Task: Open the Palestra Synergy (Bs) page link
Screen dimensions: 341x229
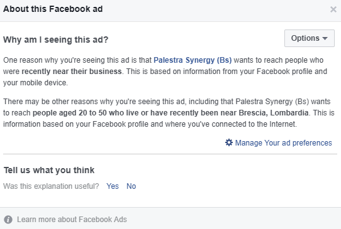Action: click(x=193, y=60)
